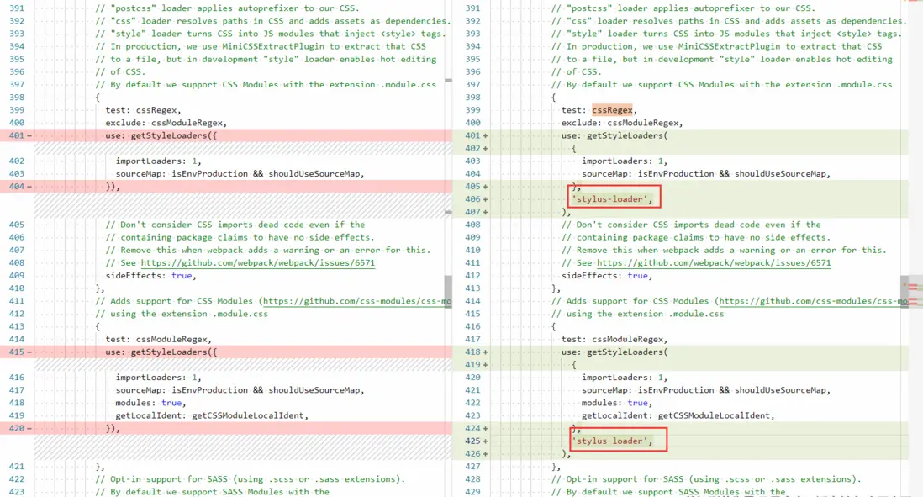
Task: Click 'modules: true,' on left line 418
Action: (x=150, y=403)
